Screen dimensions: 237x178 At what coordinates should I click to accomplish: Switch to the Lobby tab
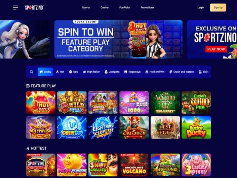(x=45, y=72)
